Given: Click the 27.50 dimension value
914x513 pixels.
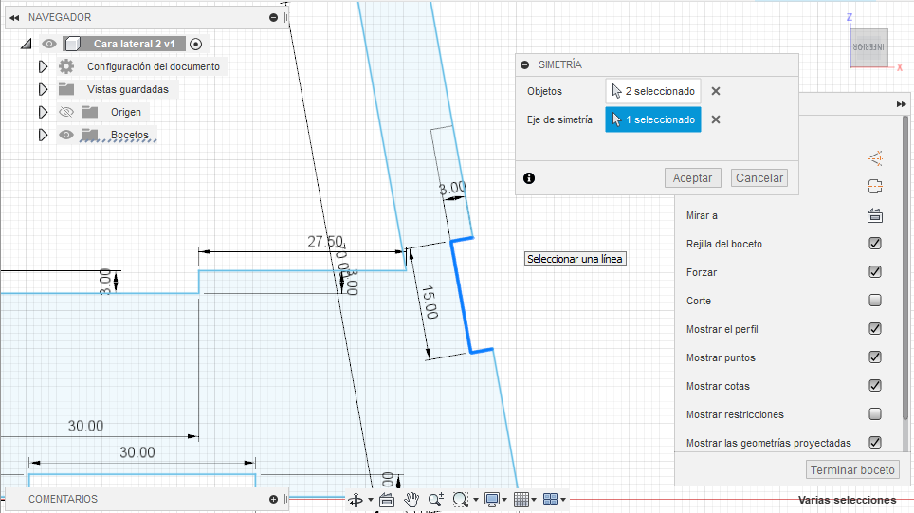Looking at the screenshot, I should click(x=324, y=242).
